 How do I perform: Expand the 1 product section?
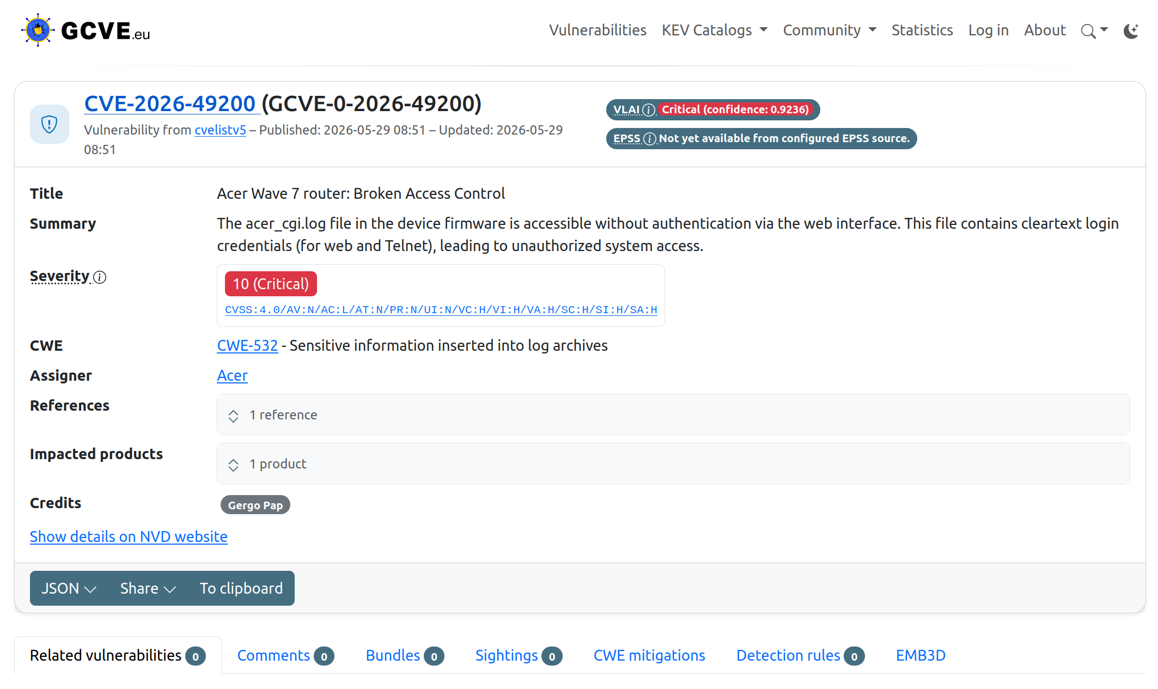673,464
